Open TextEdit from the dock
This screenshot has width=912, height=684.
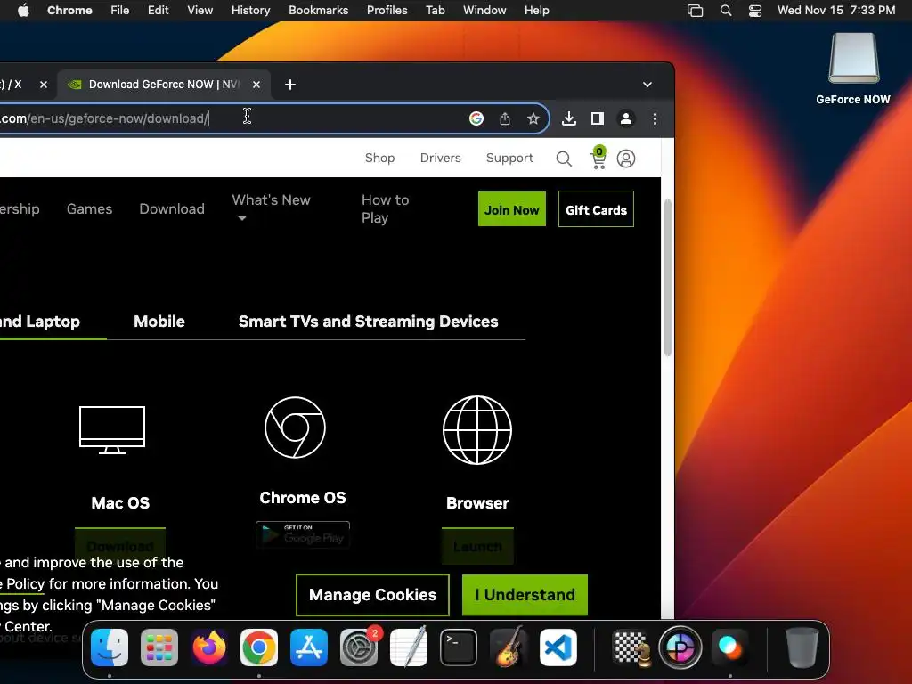[x=408, y=647]
